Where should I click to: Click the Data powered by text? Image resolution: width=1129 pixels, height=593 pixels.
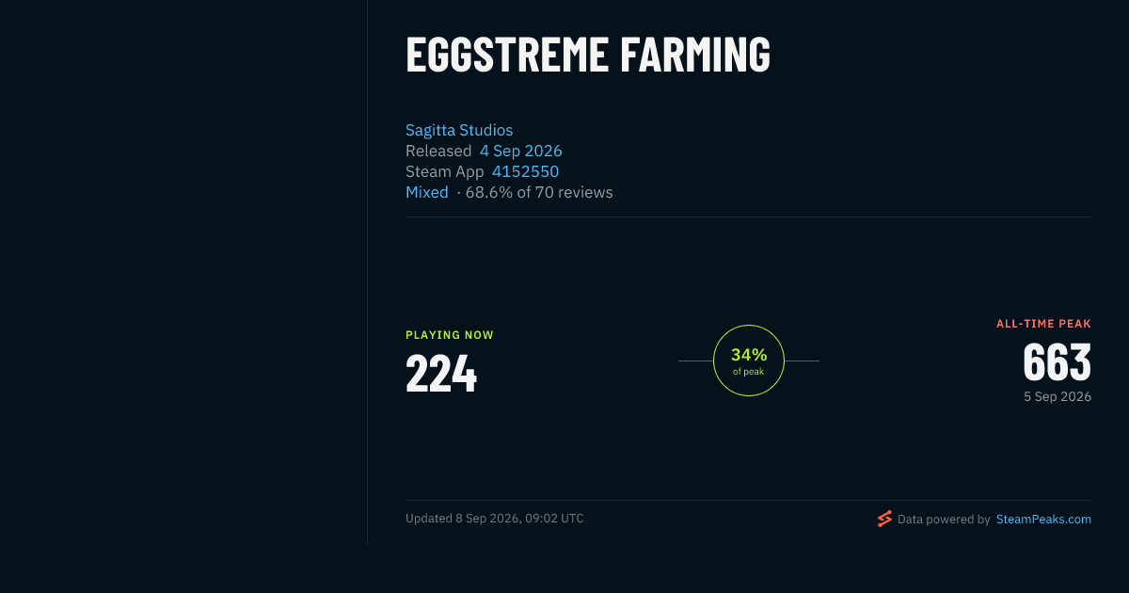coord(944,519)
